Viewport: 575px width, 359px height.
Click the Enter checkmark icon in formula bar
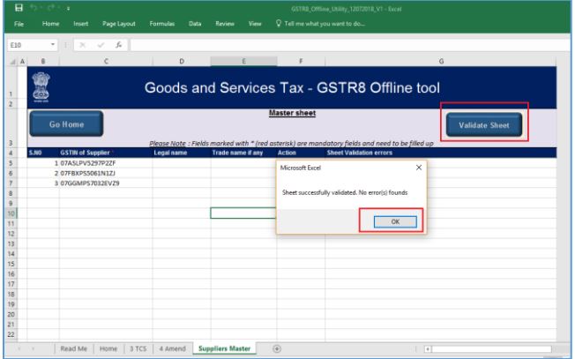[101, 45]
